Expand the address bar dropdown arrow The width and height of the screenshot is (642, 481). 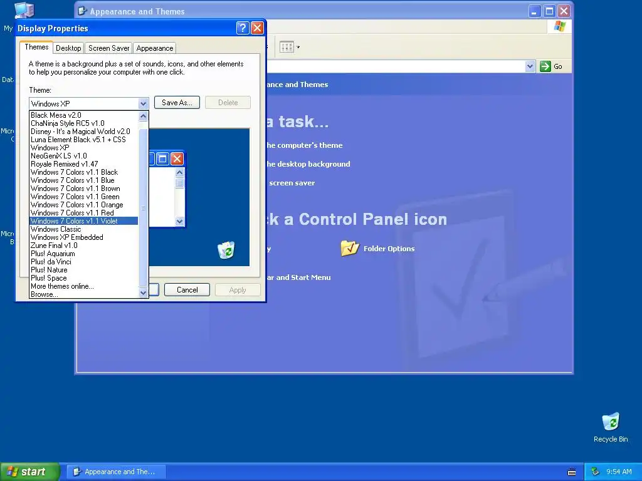click(530, 66)
